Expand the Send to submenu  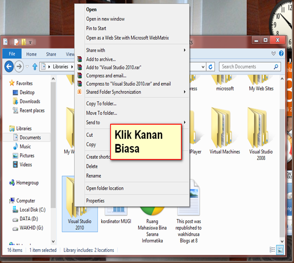pyautogui.click(x=184, y=122)
